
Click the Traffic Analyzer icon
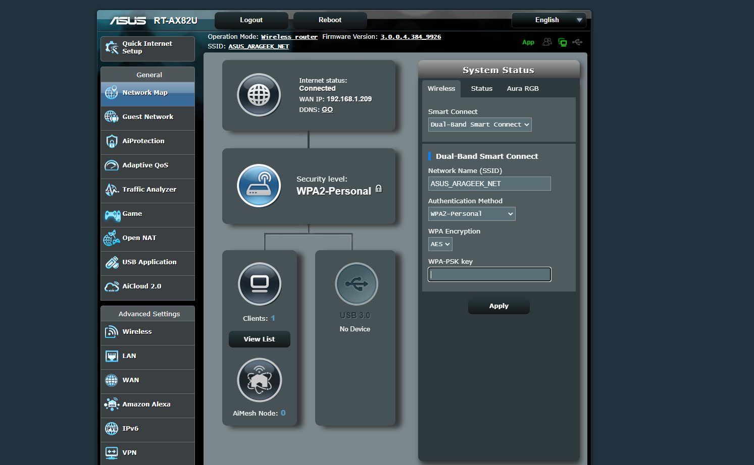point(111,190)
